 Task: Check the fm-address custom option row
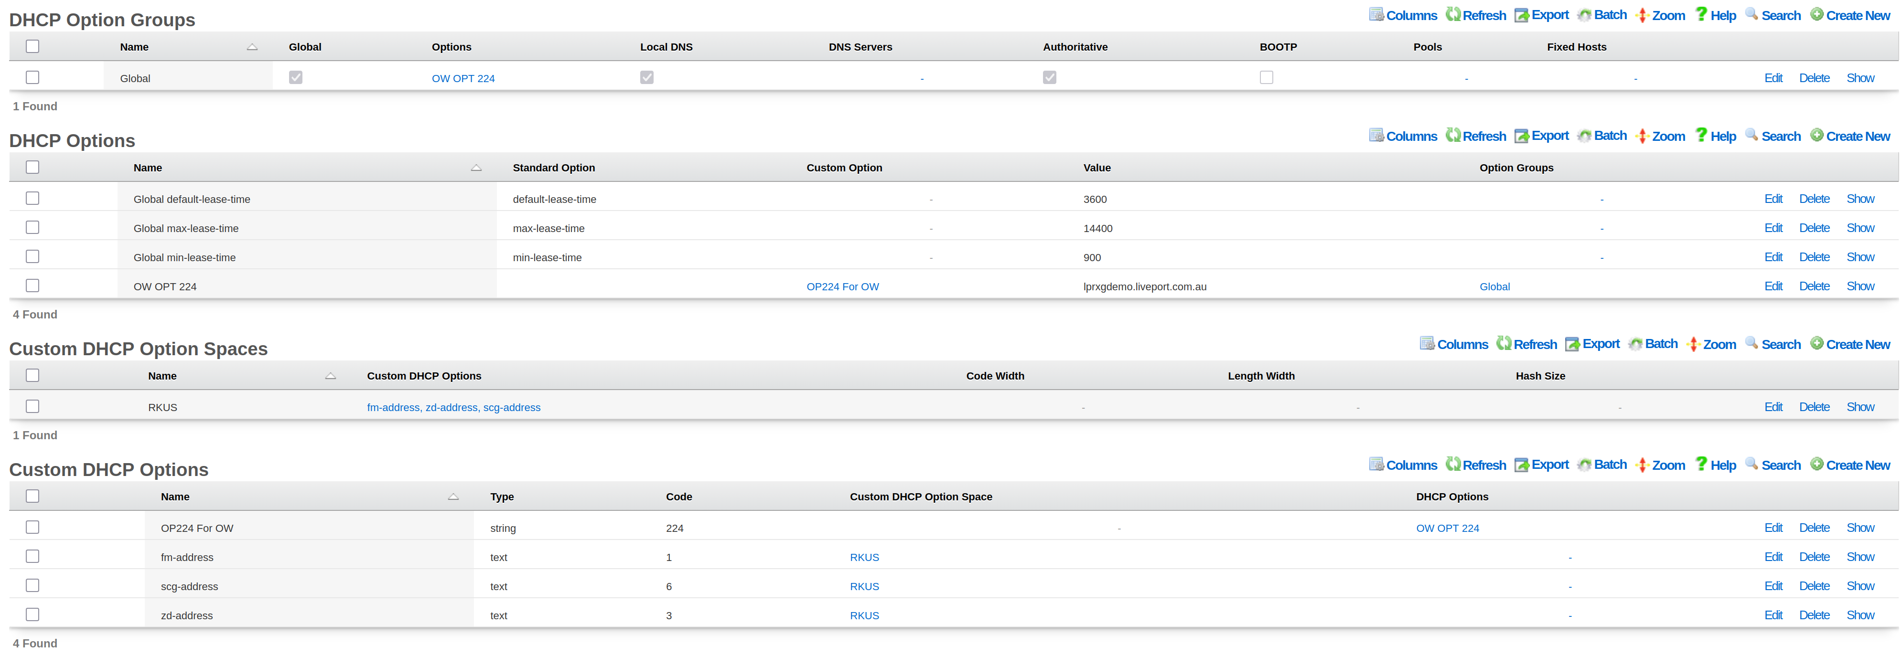point(32,556)
